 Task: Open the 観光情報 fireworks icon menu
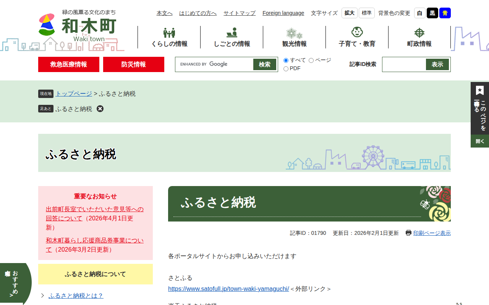[294, 33]
